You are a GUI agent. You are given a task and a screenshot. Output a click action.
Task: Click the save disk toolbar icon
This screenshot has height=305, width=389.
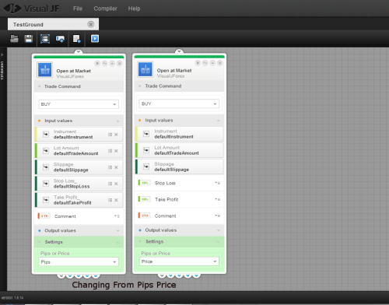29,39
